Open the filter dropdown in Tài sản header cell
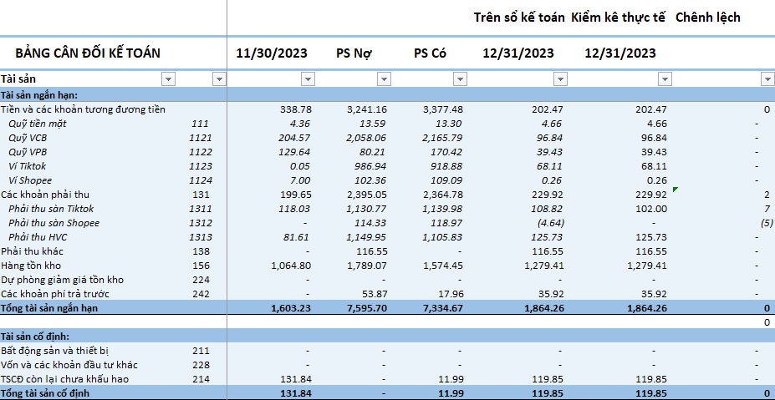The height and width of the screenshot is (400, 775). point(168,79)
